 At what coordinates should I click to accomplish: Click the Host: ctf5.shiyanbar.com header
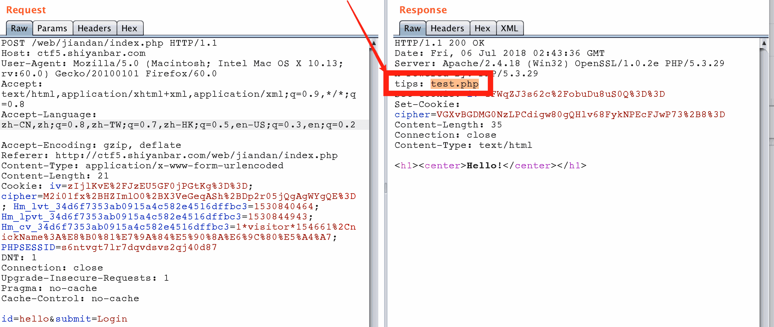73,53
